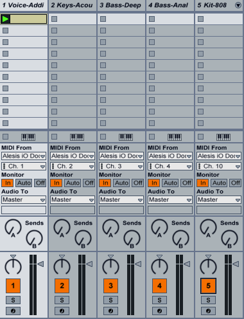Open the Ch. 2 channel dropdown

[73, 167]
